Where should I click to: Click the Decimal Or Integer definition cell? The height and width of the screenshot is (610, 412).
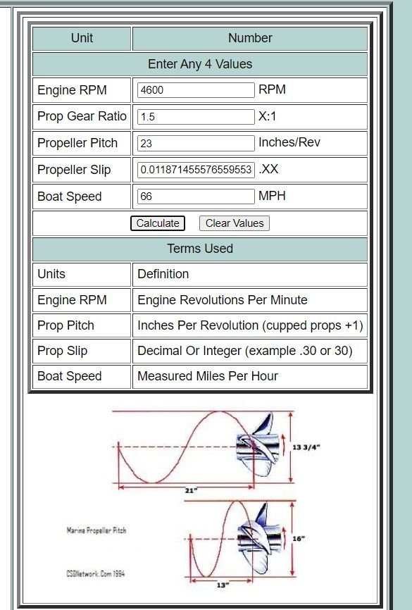(250, 351)
